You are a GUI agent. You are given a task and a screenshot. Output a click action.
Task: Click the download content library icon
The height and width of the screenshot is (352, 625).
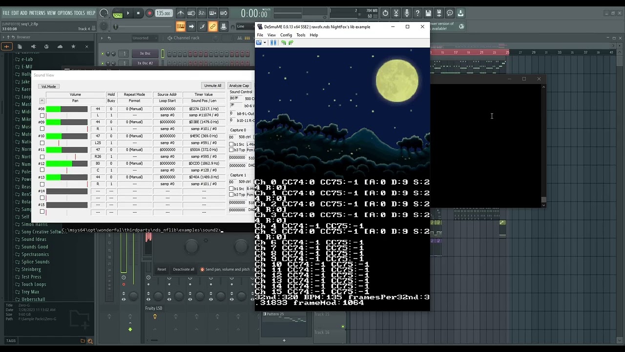(x=460, y=13)
